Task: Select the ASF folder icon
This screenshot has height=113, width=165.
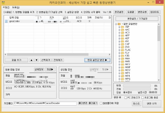Action: [x=123, y=38]
